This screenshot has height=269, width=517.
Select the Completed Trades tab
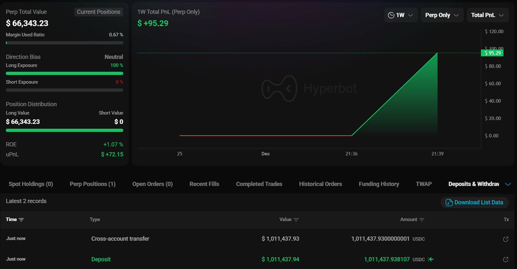tap(259, 184)
